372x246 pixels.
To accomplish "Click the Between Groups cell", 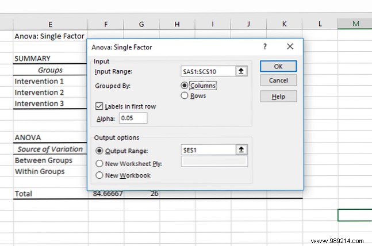I will 50,160.
